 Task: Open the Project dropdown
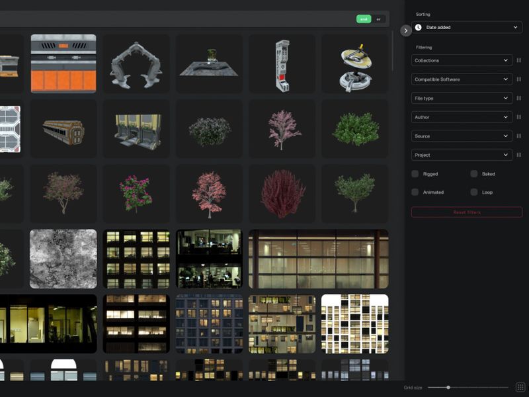click(462, 155)
